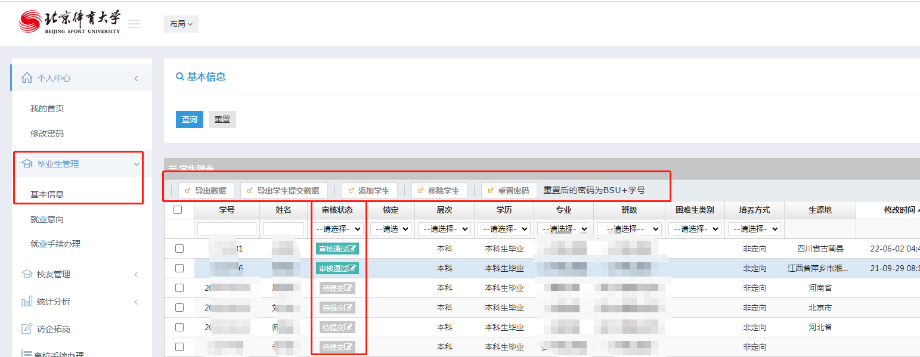Open the 布局 layout dropdown

(181, 24)
